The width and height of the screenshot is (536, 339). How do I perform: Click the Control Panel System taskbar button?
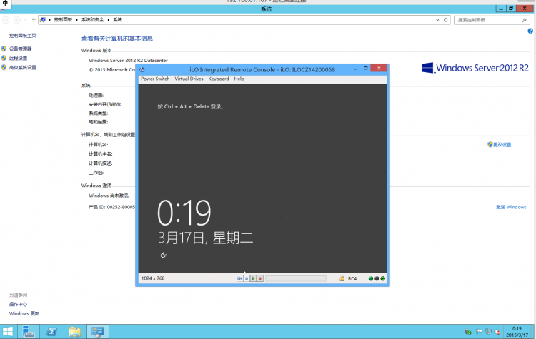[x=97, y=331]
